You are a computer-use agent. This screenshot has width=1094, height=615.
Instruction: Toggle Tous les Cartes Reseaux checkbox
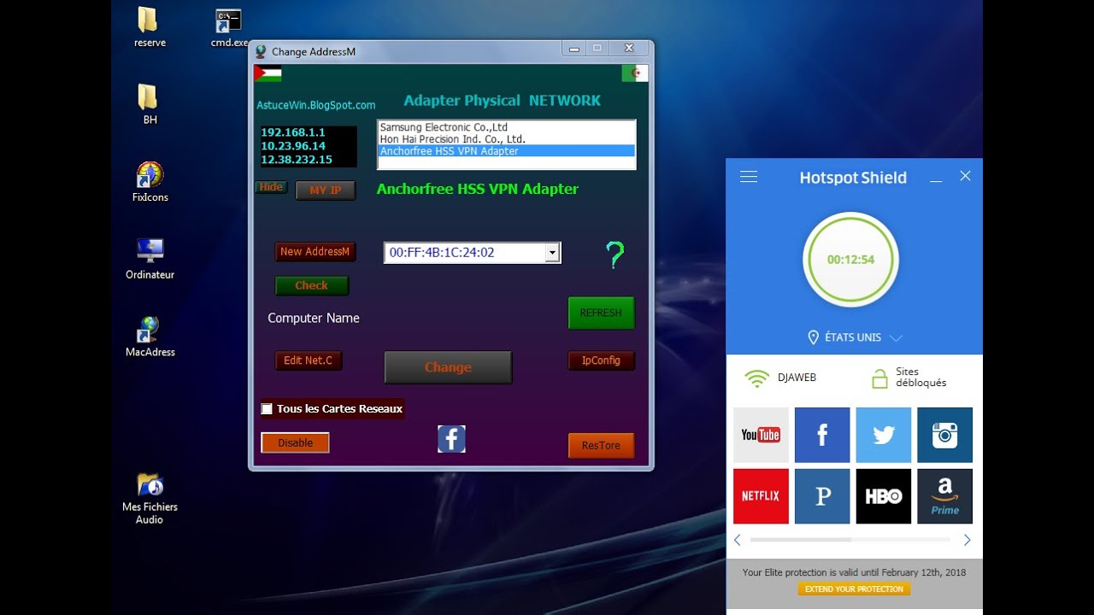point(267,409)
